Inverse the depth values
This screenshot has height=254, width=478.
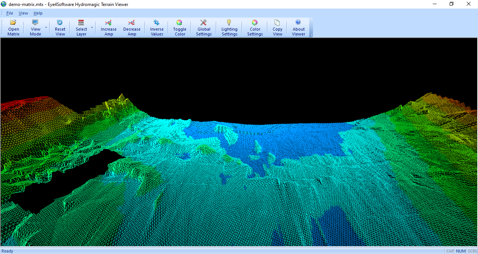[156, 27]
